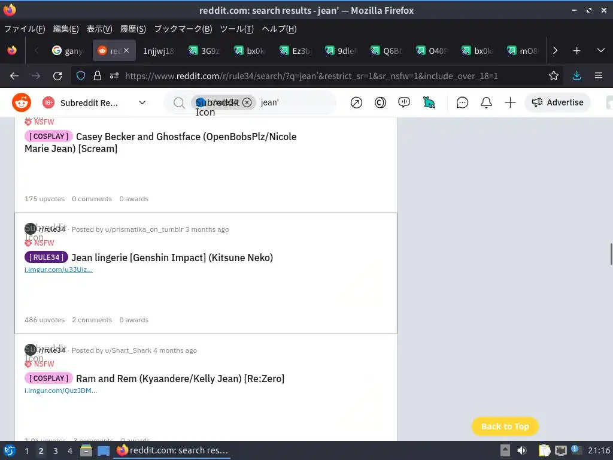Click the Advertise button
Screen dimensions: 613x460
pos(557,102)
